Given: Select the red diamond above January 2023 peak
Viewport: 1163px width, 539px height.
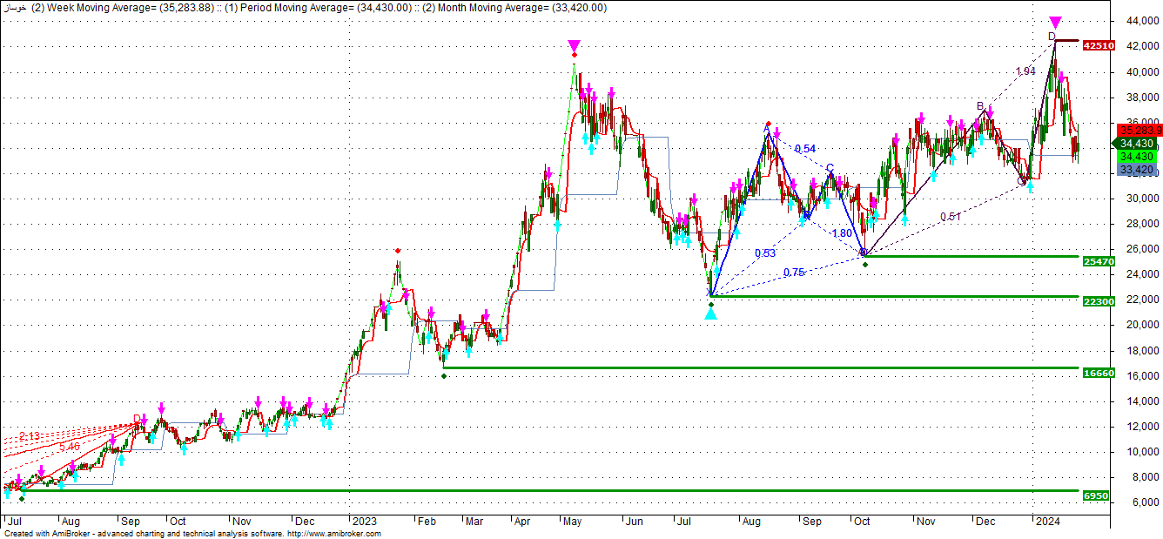Looking at the screenshot, I should 398,251.
